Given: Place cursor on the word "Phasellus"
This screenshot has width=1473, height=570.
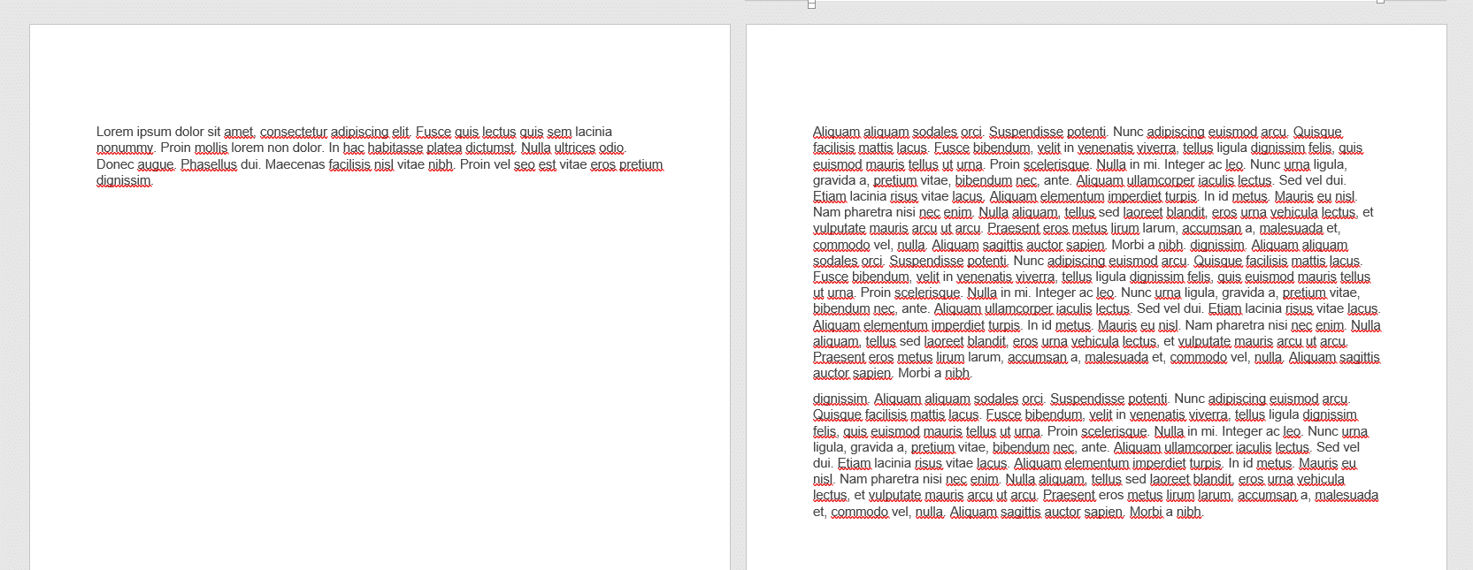Looking at the screenshot, I should [209, 164].
